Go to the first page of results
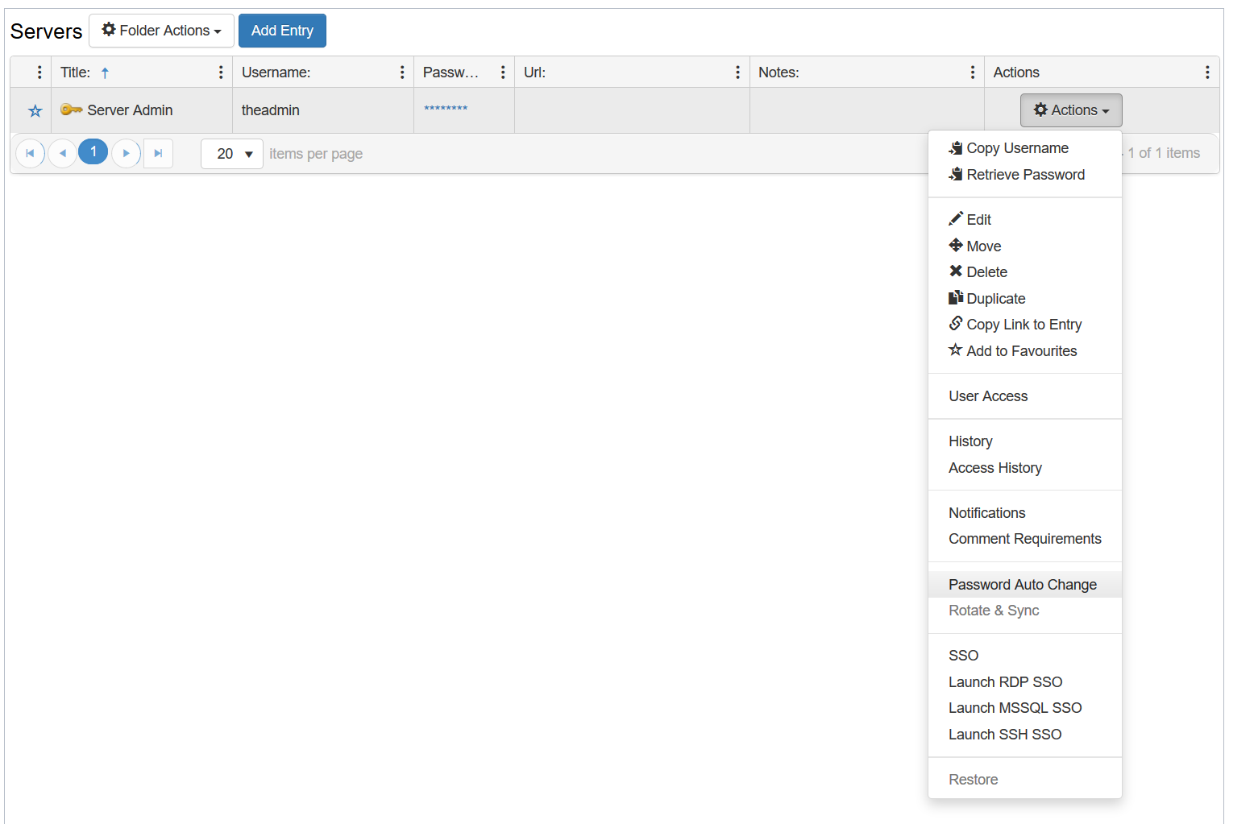The image size is (1254, 824). tap(30, 153)
